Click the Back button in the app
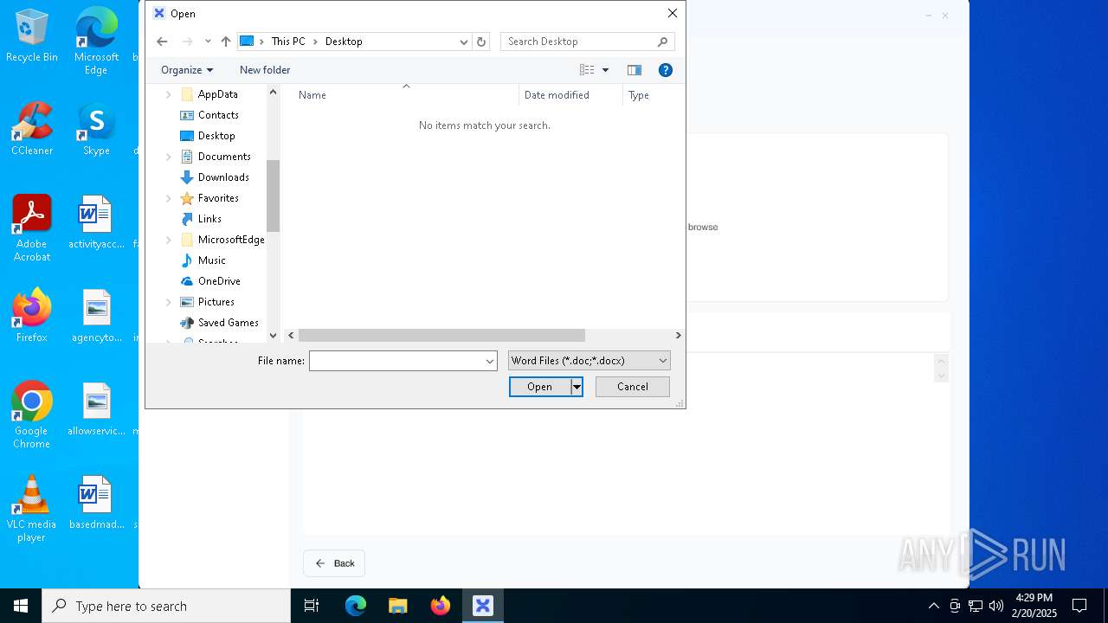The height and width of the screenshot is (623, 1108). [x=334, y=563]
